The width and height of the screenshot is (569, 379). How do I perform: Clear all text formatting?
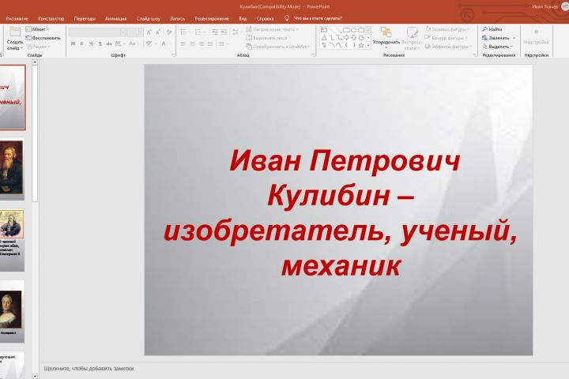tap(169, 32)
